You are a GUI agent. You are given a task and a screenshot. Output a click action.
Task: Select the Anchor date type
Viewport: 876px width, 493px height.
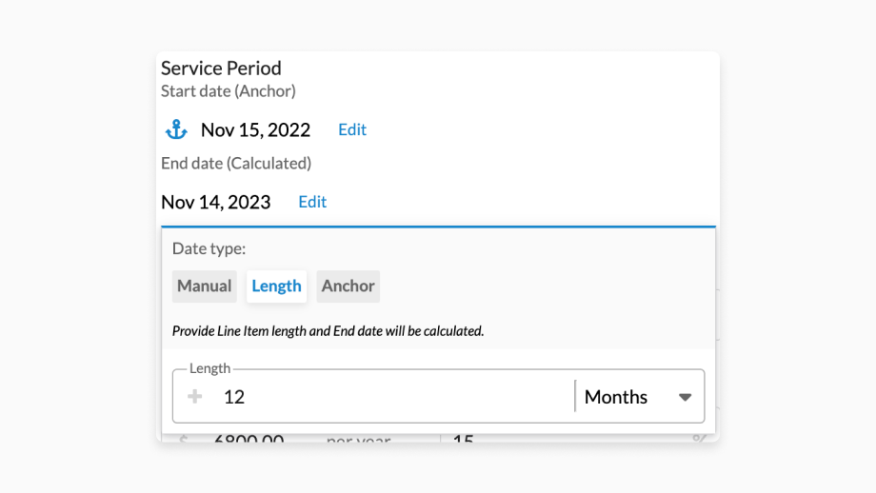[348, 286]
